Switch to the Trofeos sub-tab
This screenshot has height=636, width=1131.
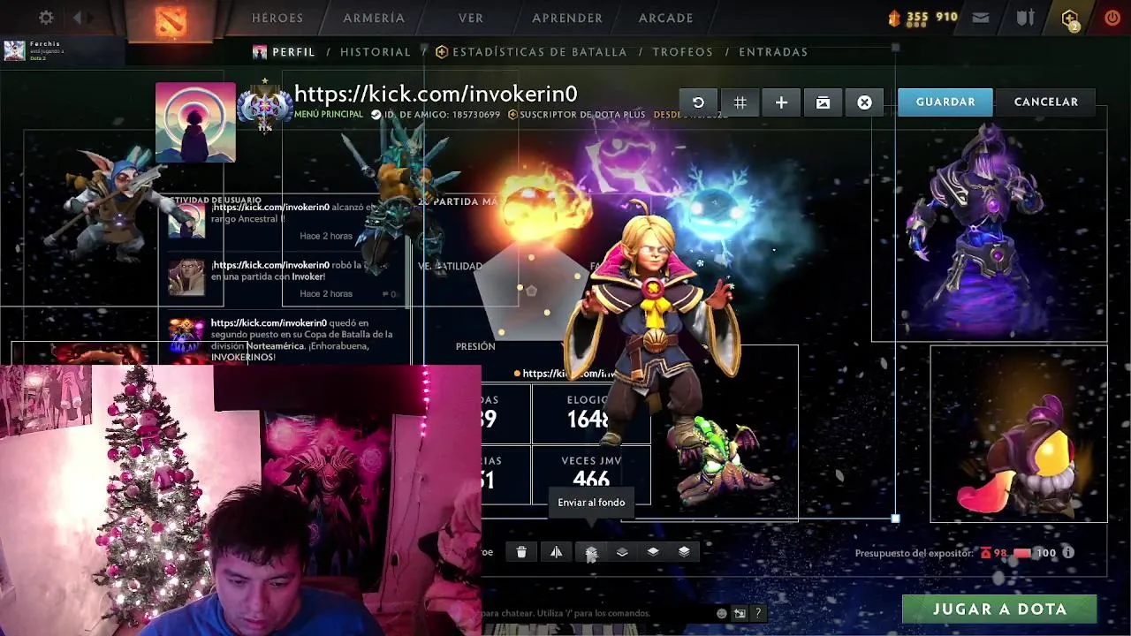(683, 52)
